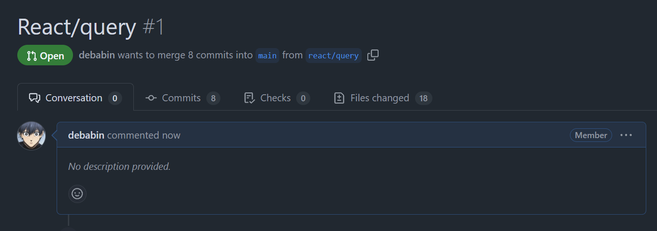657x231 pixels.
Task: Open the three-dot comment options menu
Action: pos(626,135)
